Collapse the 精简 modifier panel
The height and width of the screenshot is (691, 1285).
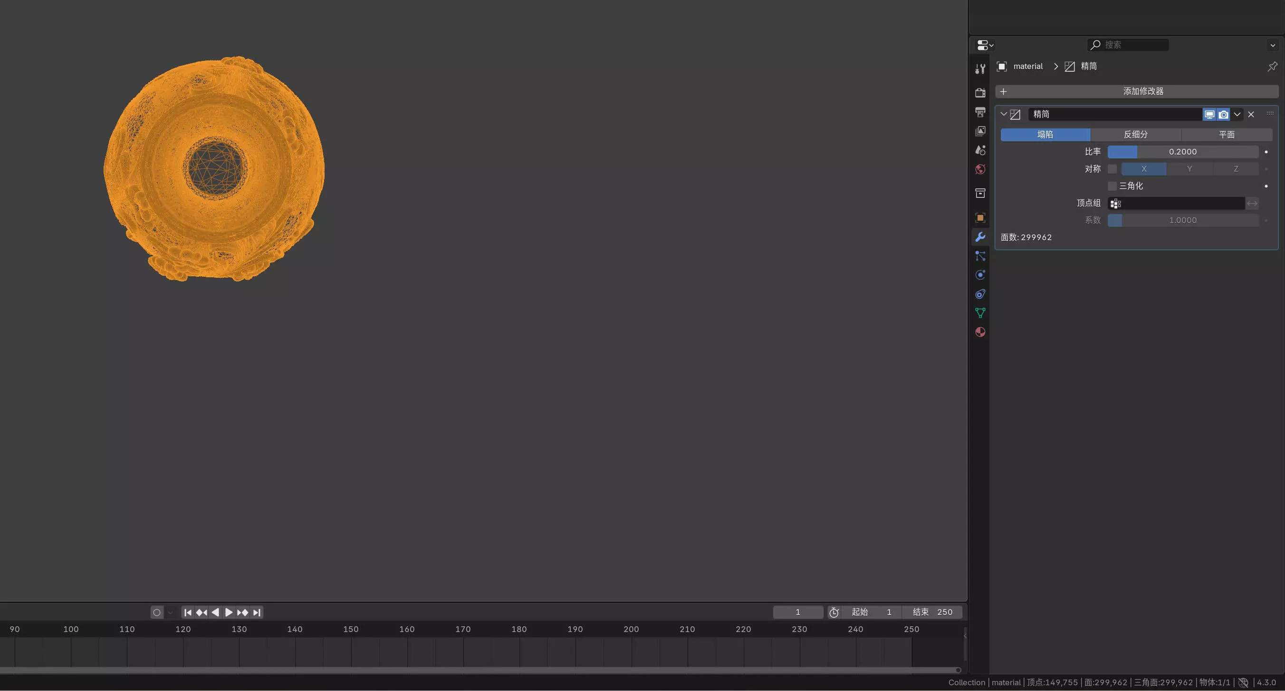1004,114
